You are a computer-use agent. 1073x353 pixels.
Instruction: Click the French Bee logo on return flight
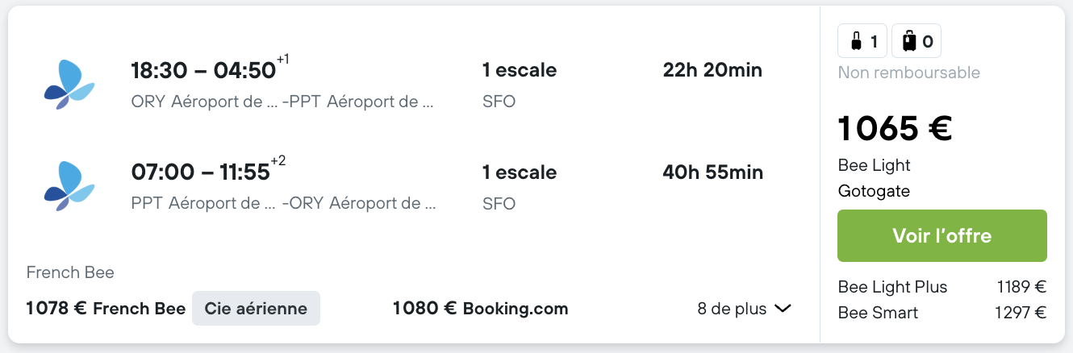69,186
